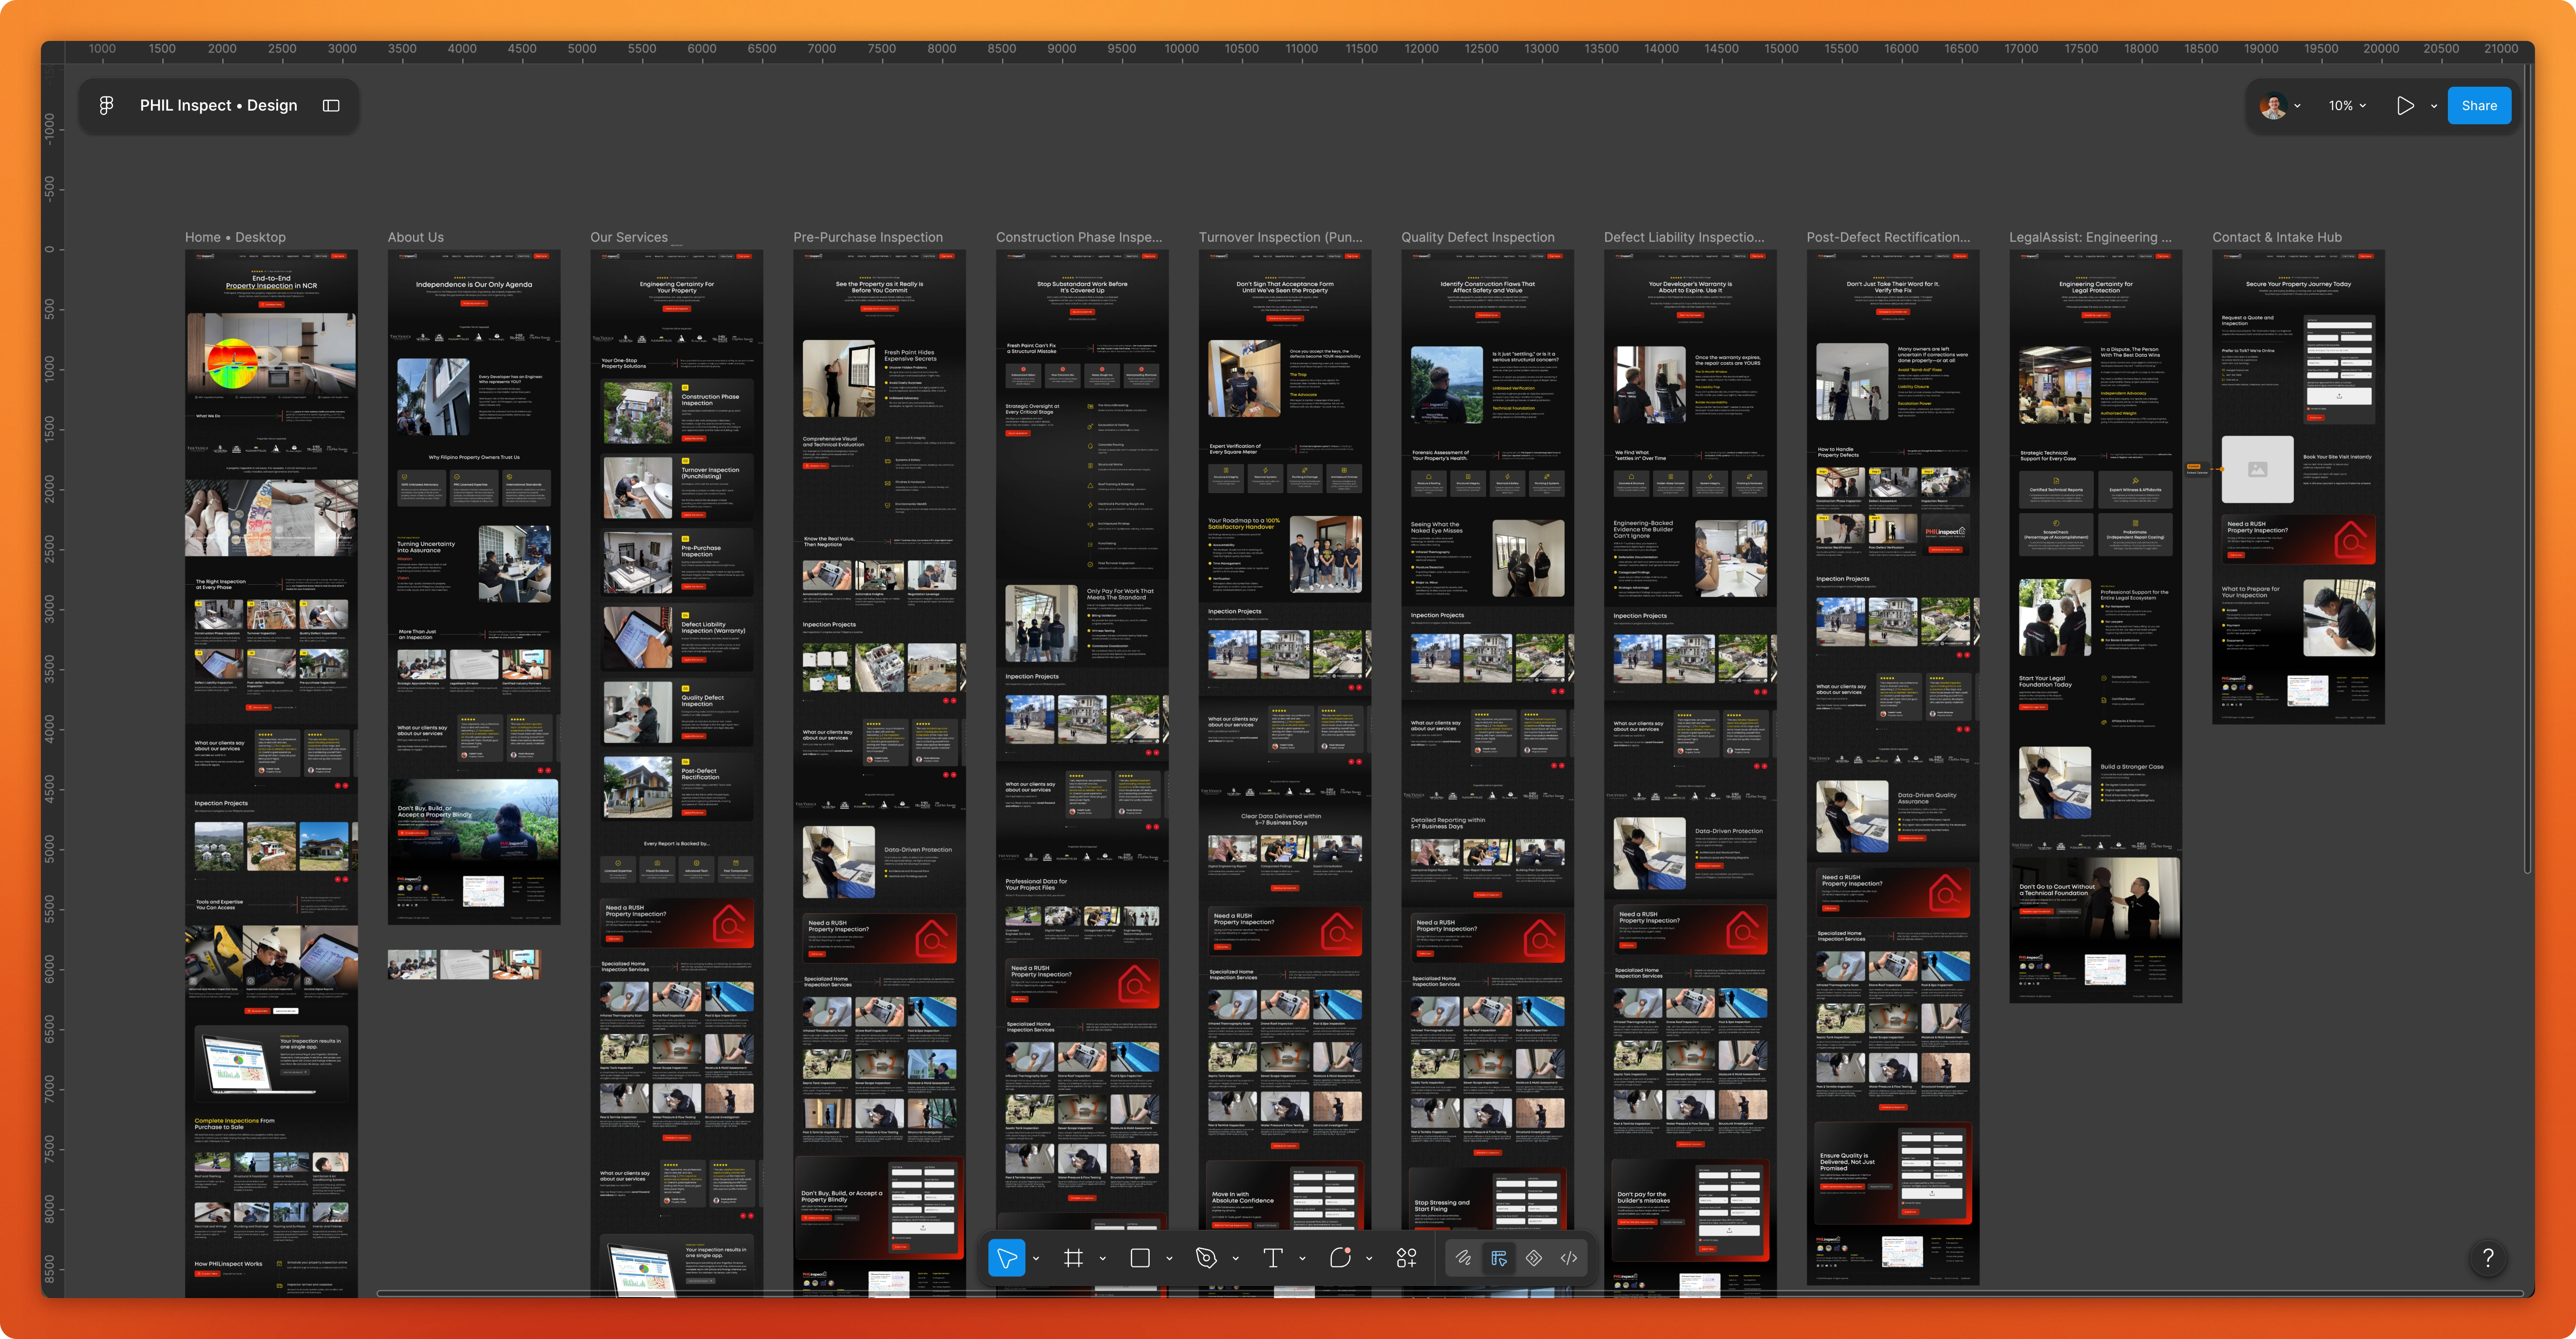Select the "Quality Defect Inspection" frame label
The image size is (2576, 1339).
[x=1478, y=237]
